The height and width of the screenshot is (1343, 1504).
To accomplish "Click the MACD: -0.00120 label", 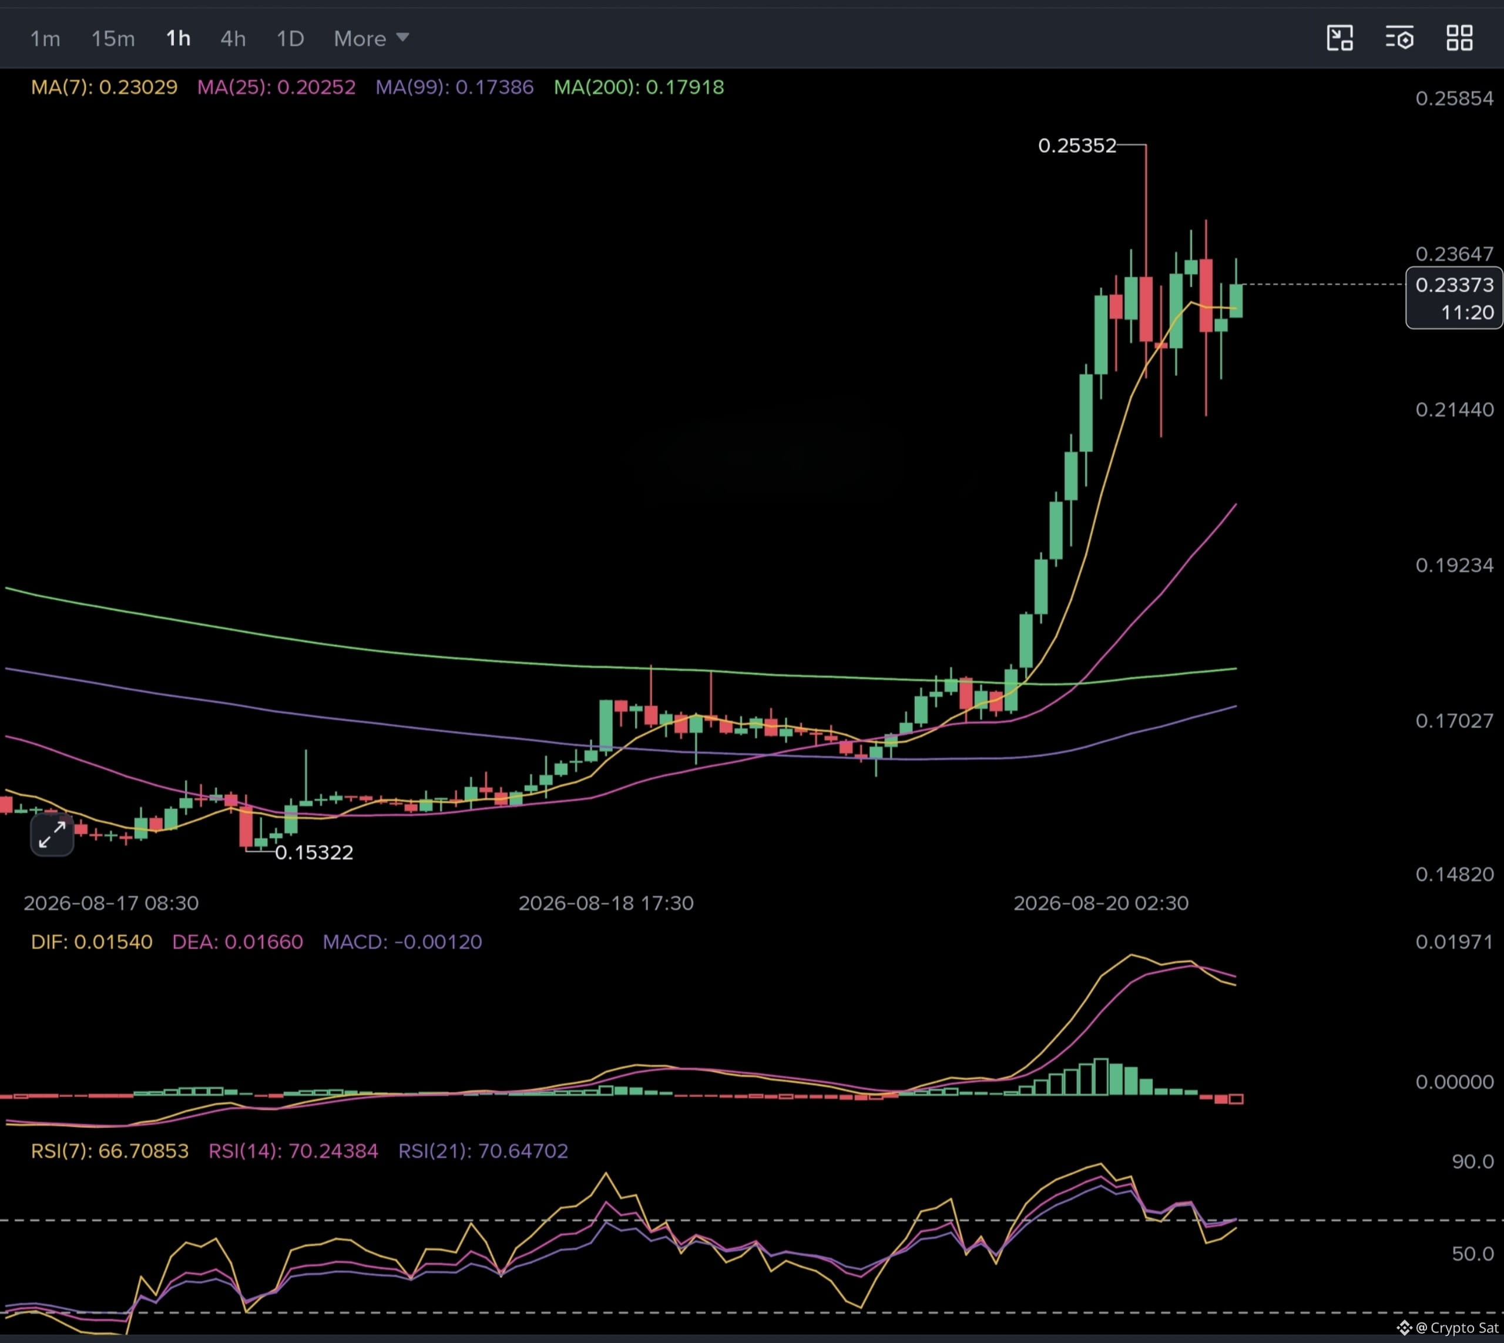I will click(x=402, y=942).
